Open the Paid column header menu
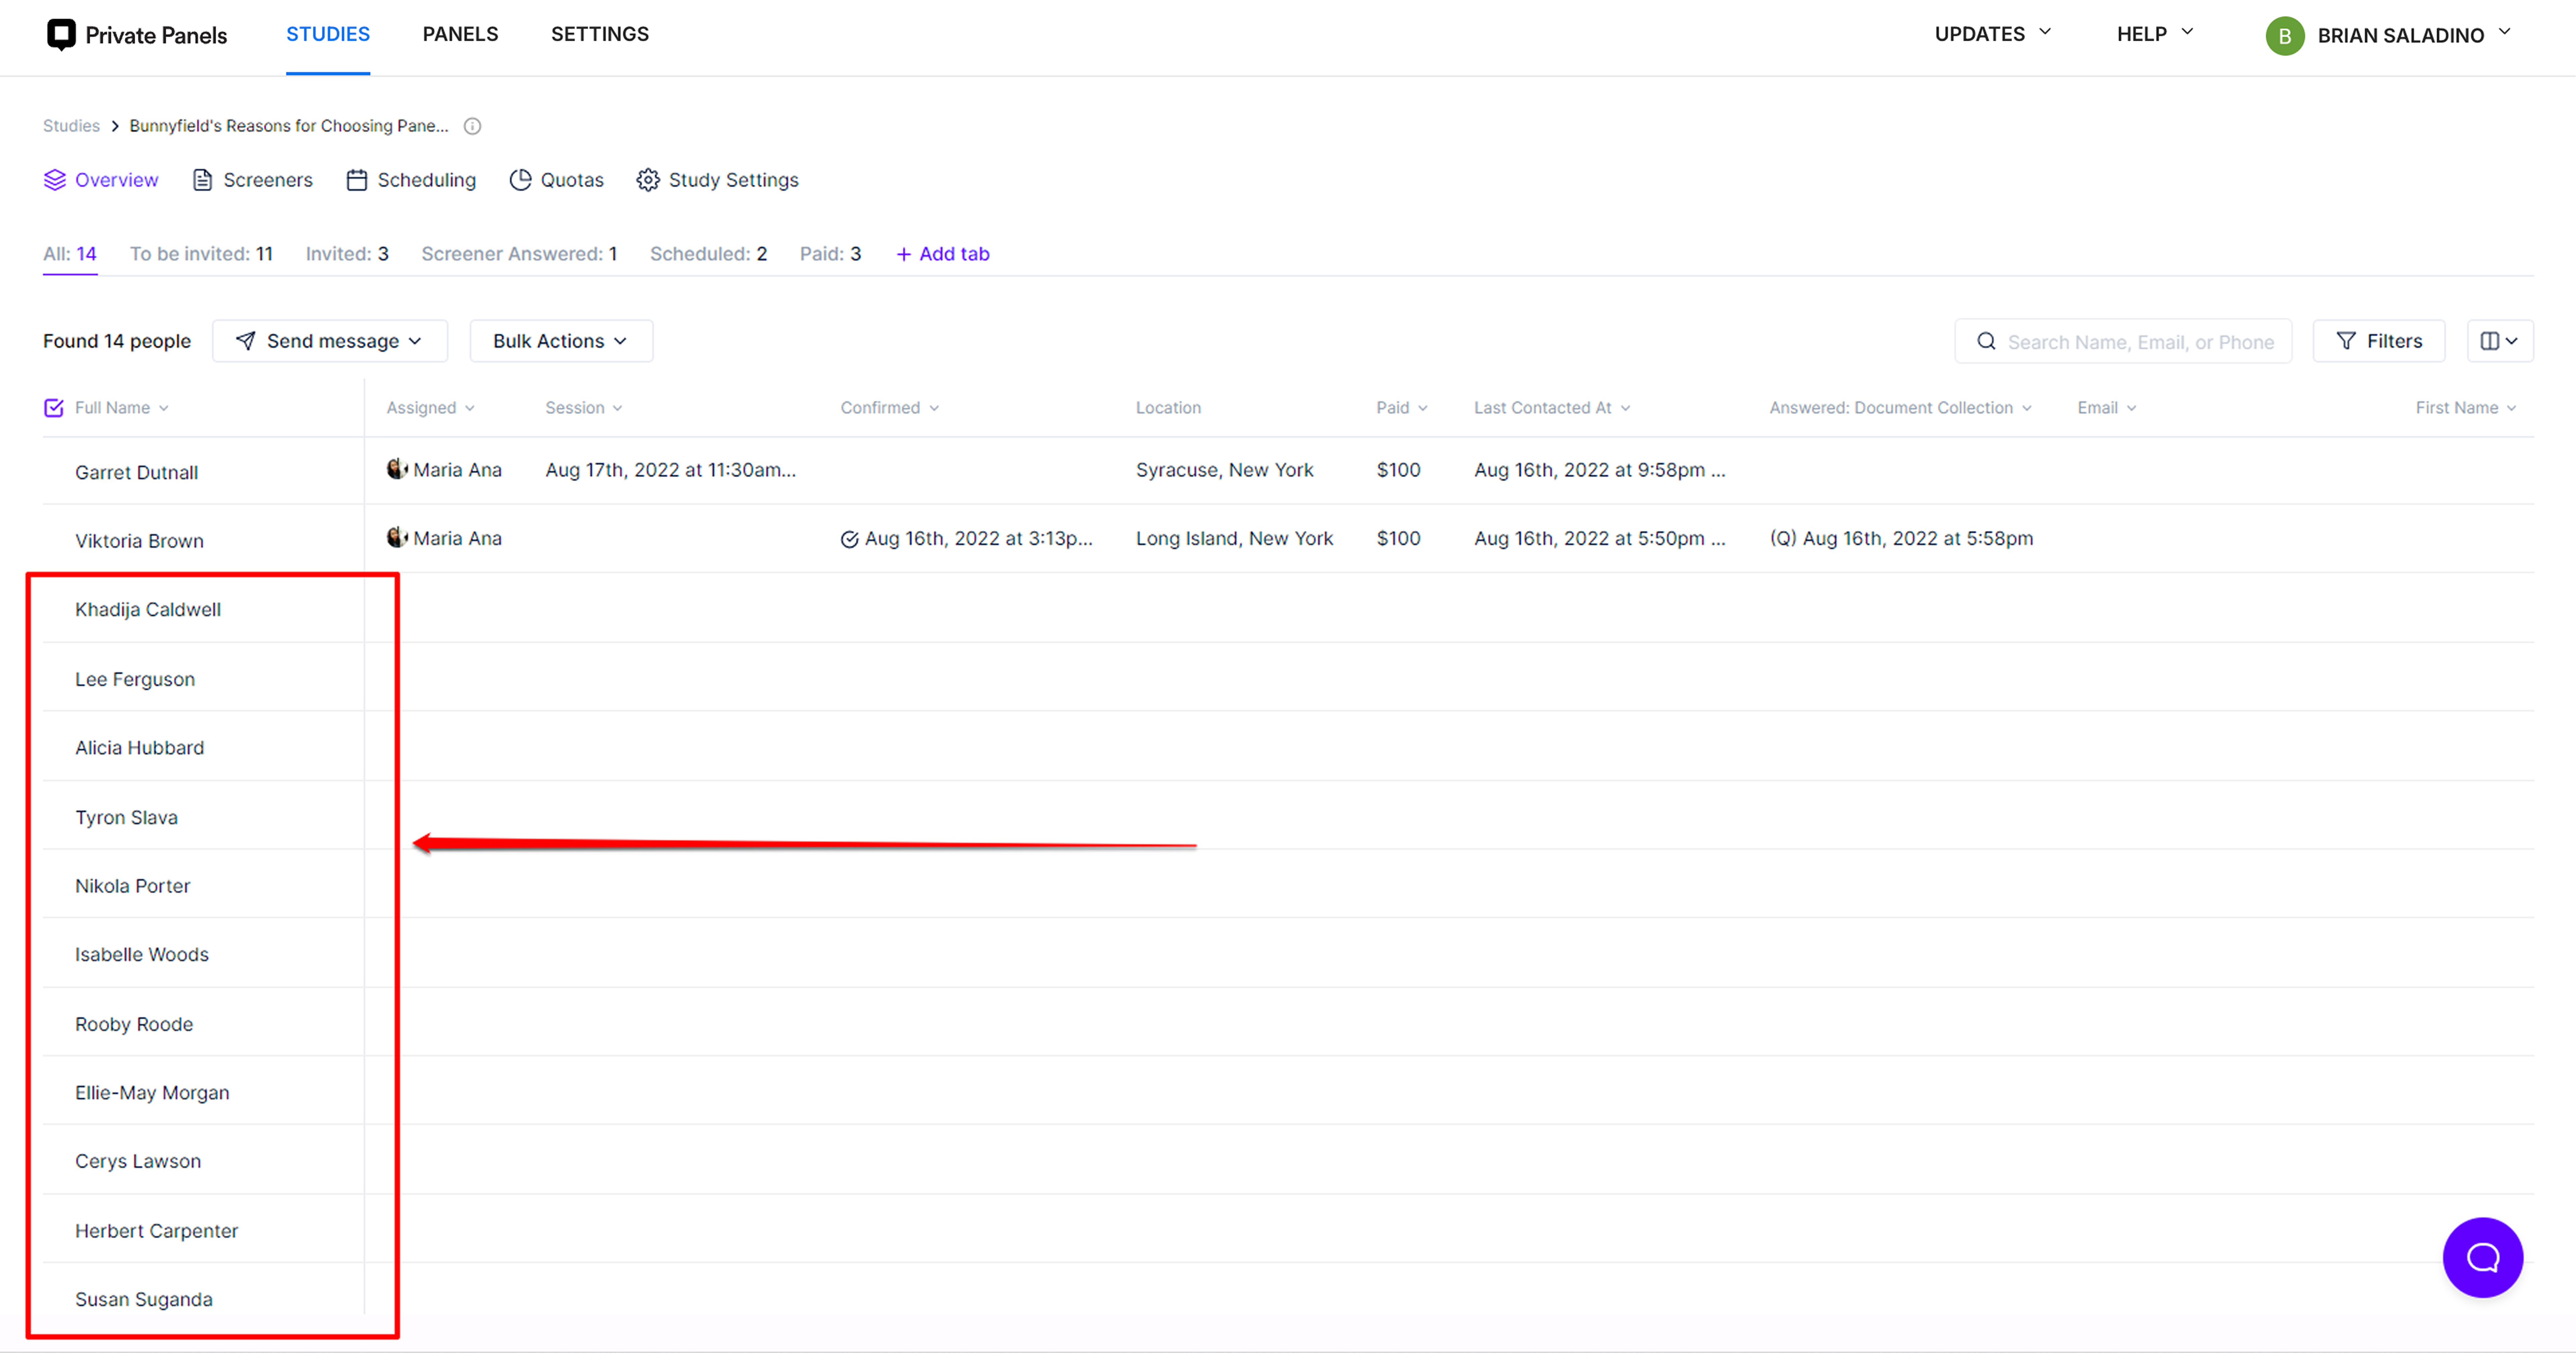The width and height of the screenshot is (2576, 1353). coord(1402,408)
